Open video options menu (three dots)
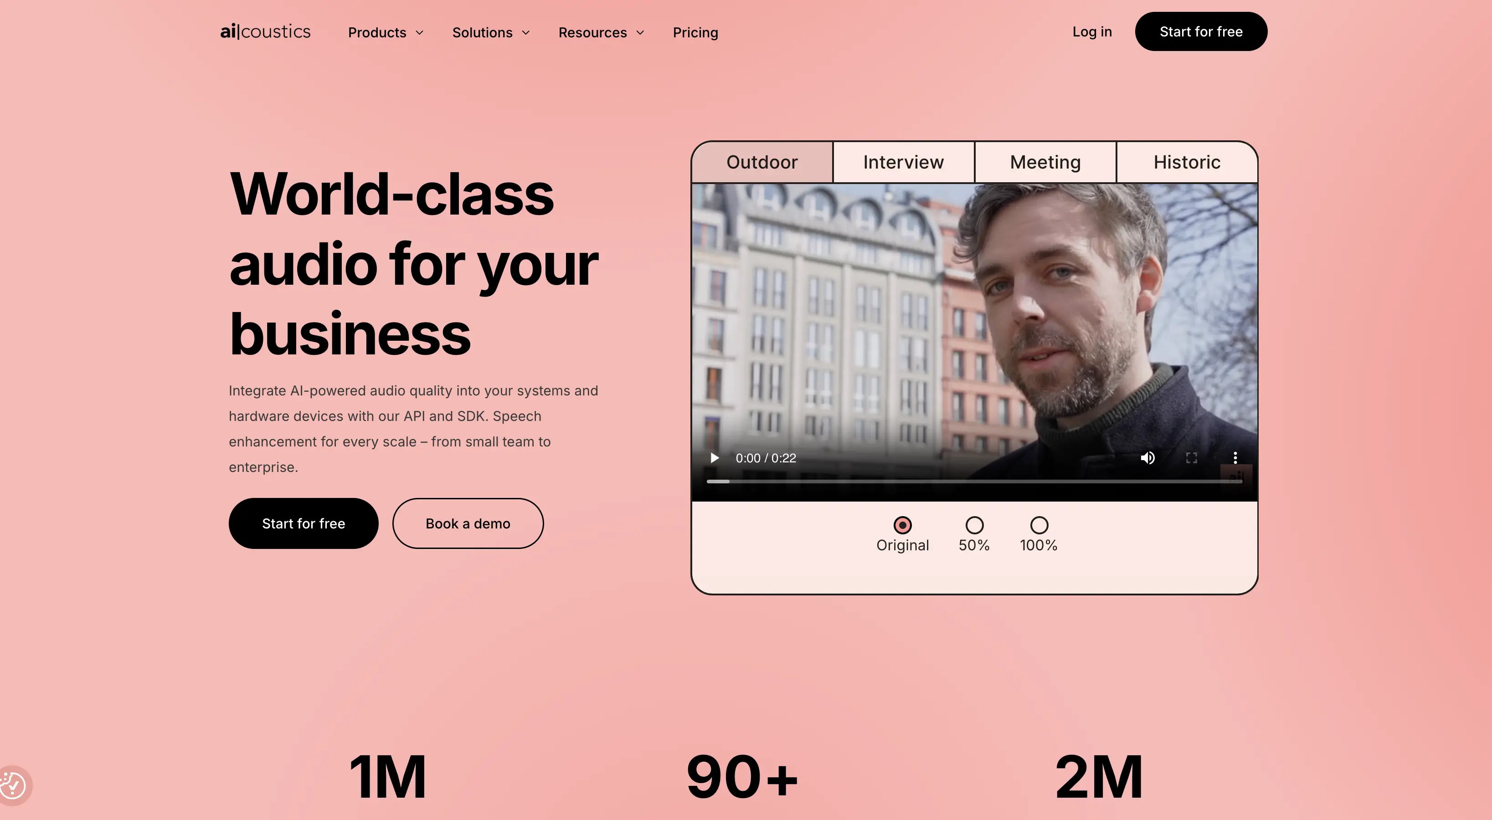 tap(1235, 457)
